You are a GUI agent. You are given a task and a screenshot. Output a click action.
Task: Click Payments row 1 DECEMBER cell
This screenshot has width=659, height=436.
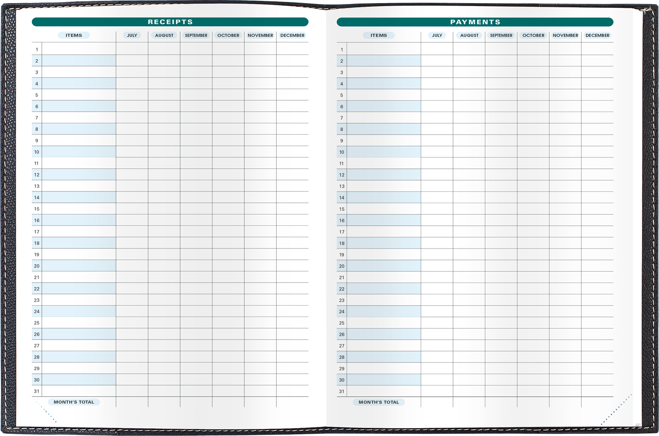[597, 48]
